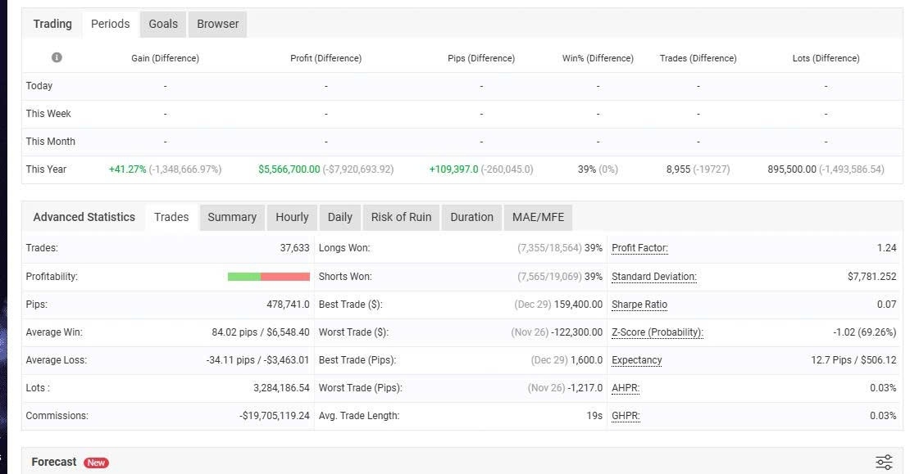Click the Profit Factor link

coord(639,248)
